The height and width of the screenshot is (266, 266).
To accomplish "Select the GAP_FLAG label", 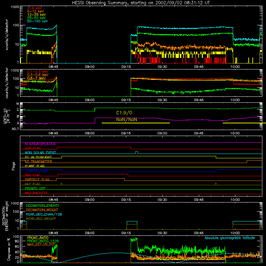I will [x=33, y=148].
